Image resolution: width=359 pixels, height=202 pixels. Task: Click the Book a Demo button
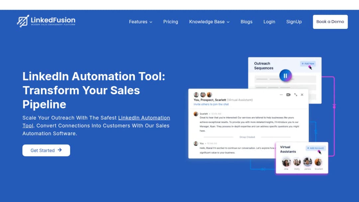pos(330,22)
